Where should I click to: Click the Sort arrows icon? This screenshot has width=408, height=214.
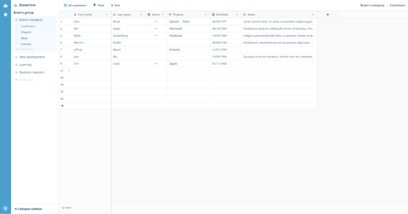pyautogui.click(x=112, y=5)
